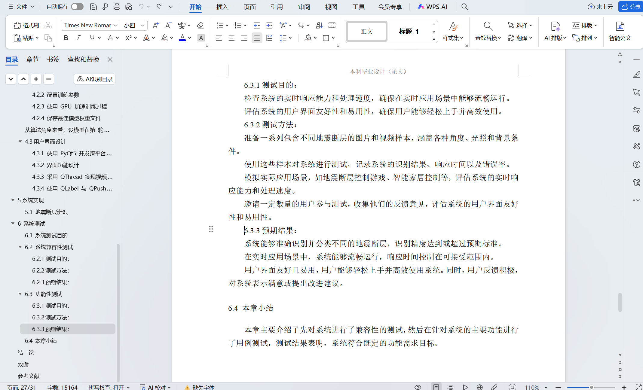Image resolution: width=643 pixels, height=390 pixels.
Task: Click the font color swatch
Action: [x=182, y=38]
